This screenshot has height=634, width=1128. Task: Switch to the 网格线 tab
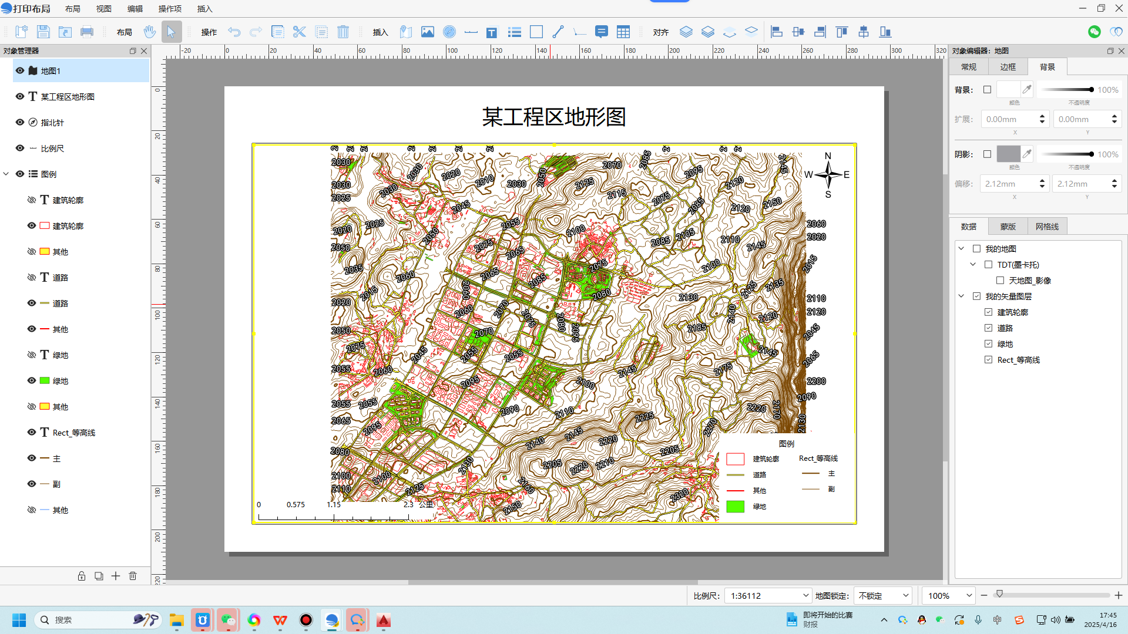point(1047,227)
